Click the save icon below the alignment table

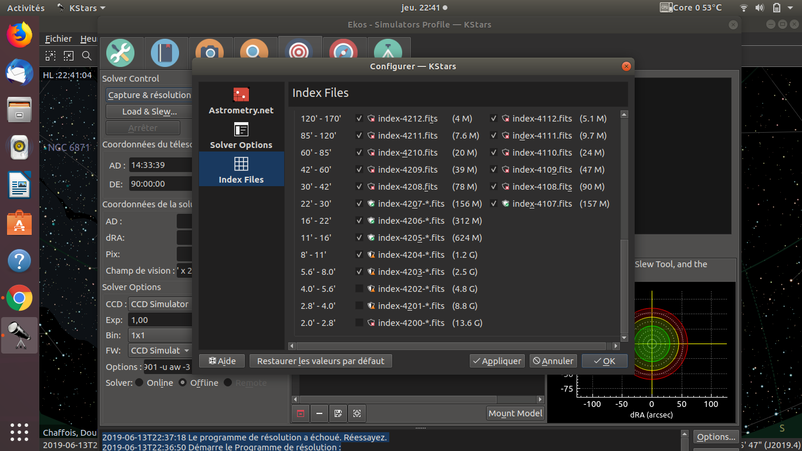tap(338, 413)
